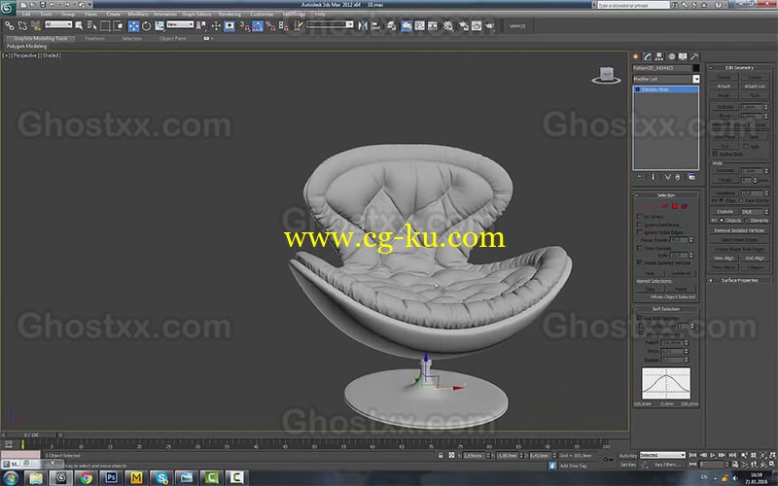Open the Customize menu
Image resolution: width=778 pixels, height=486 pixels.
coord(262,14)
